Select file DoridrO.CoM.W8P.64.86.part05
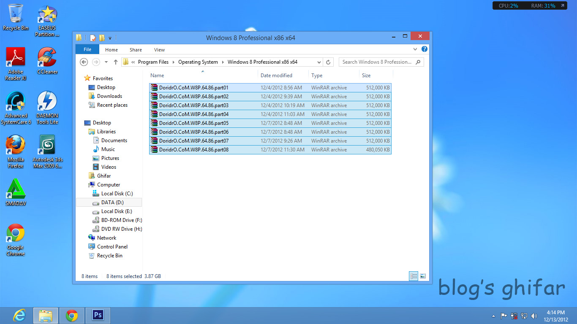The width and height of the screenshot is (577, 324). tap(270, 123)
